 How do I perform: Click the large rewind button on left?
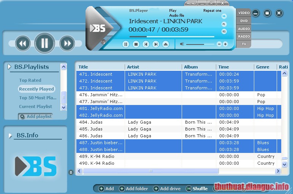click(x=23, y=43)
